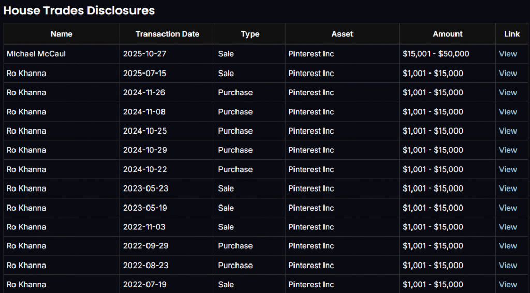Image resolution: width=530 pixels, height=293 pixels.
Task: Click View for the 2022-08-23 purchase
Action: [x=508, y=266]
